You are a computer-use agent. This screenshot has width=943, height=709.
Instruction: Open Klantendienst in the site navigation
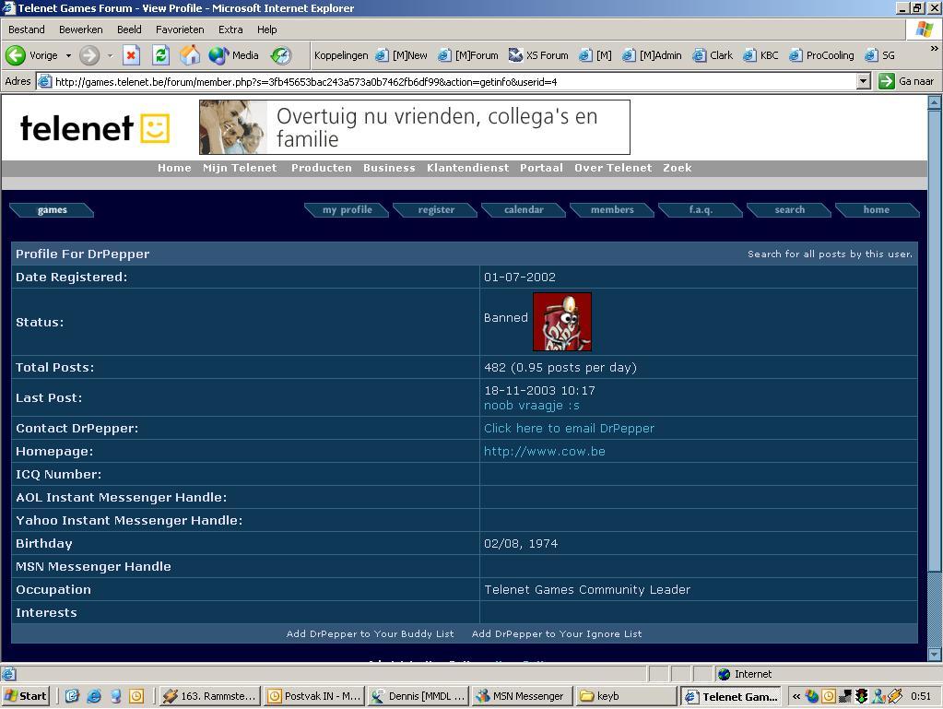coord(467,168)
